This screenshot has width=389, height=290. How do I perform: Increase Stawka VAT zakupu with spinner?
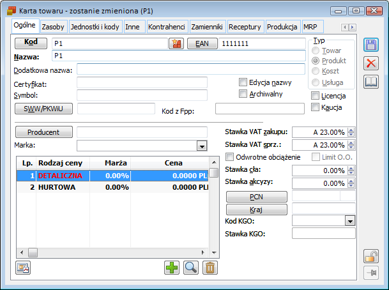[x=351, y=130]
